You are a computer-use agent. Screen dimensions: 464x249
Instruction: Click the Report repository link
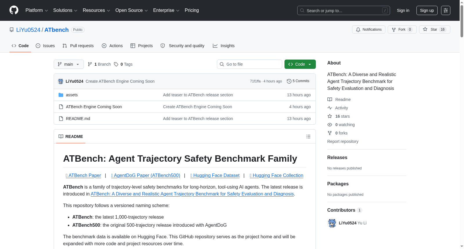pyautogui.click(x=343, y=141)
